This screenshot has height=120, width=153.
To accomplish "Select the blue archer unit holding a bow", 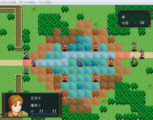I will [x=26, y=71].
